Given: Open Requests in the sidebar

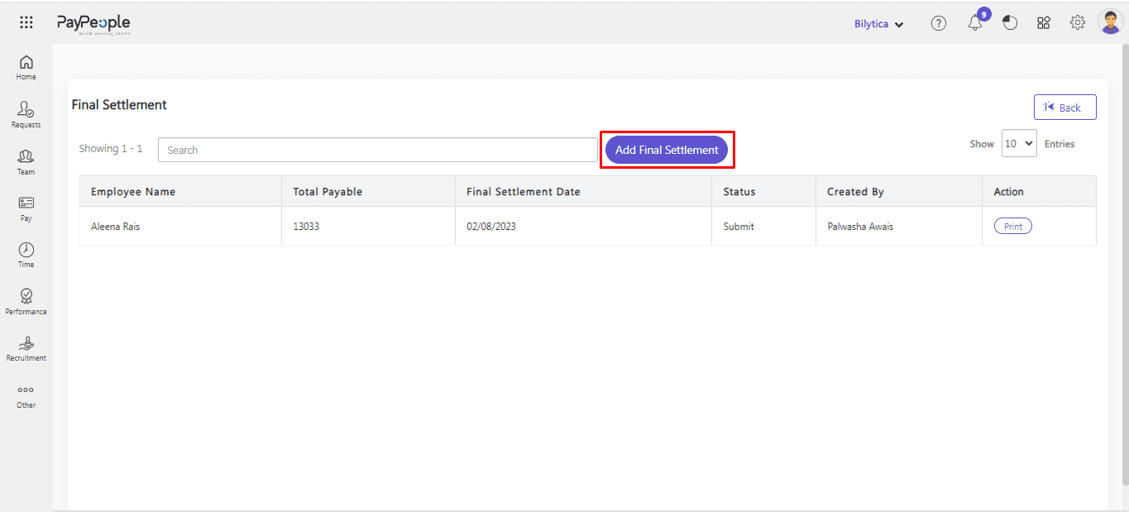Looking at the screenshot, I should click(26, 114).
